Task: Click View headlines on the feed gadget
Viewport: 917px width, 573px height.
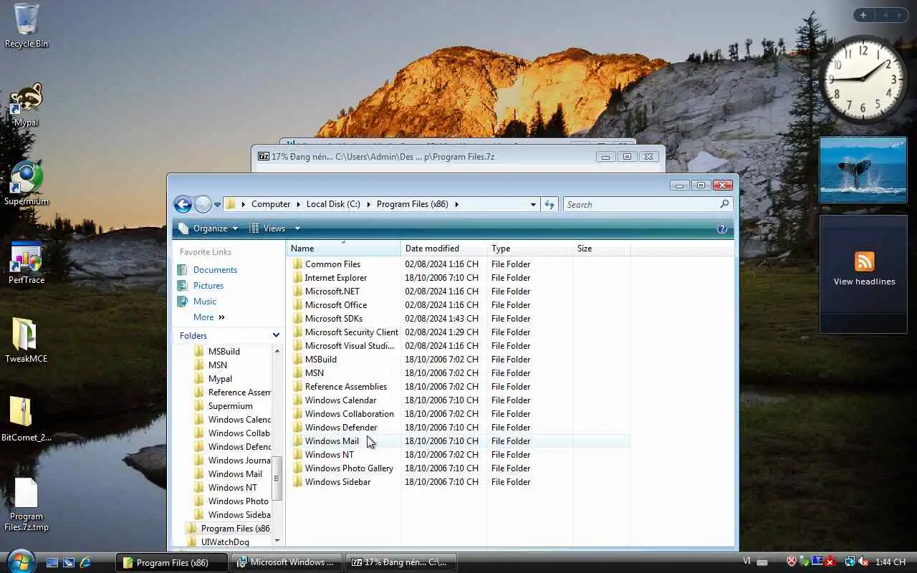Action: pyautogui.click(x=864, y=281)
